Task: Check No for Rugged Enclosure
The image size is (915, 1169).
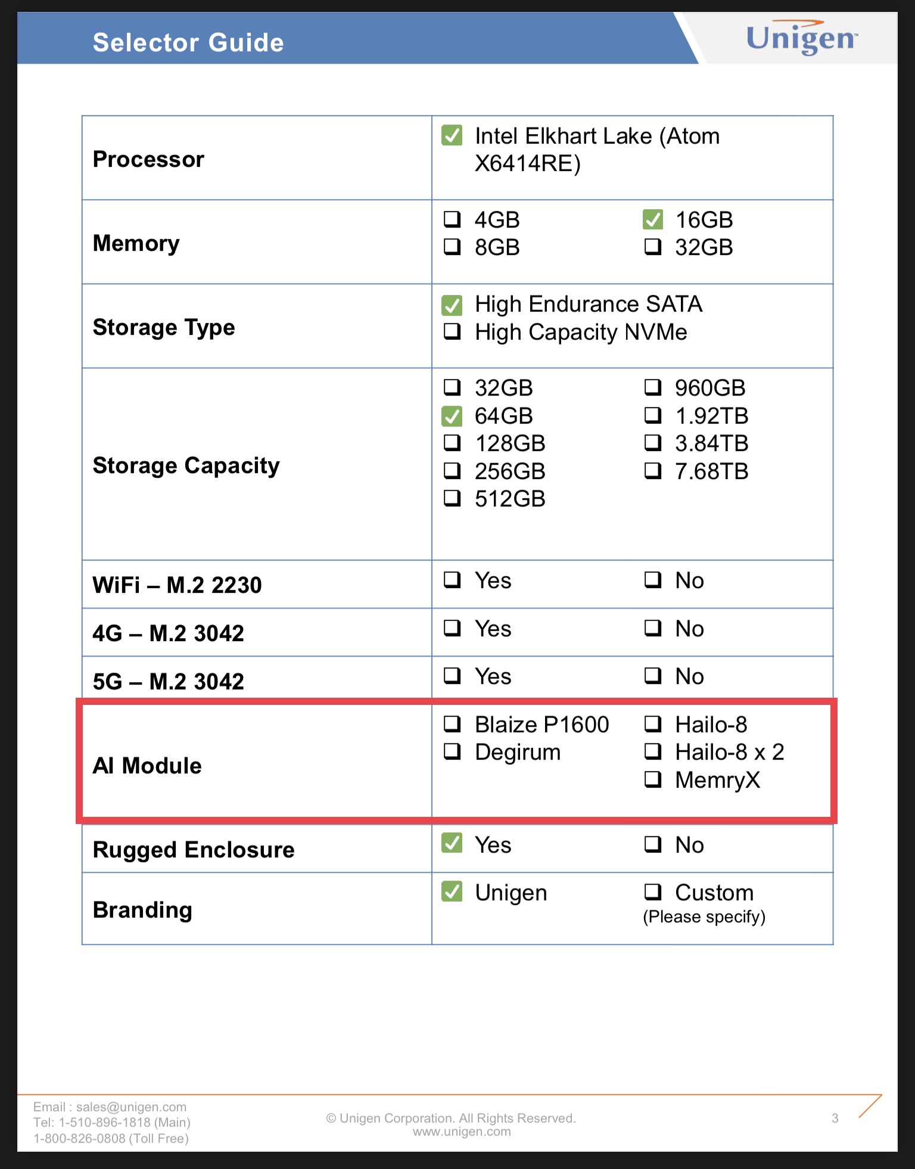Action: [653, 844]
